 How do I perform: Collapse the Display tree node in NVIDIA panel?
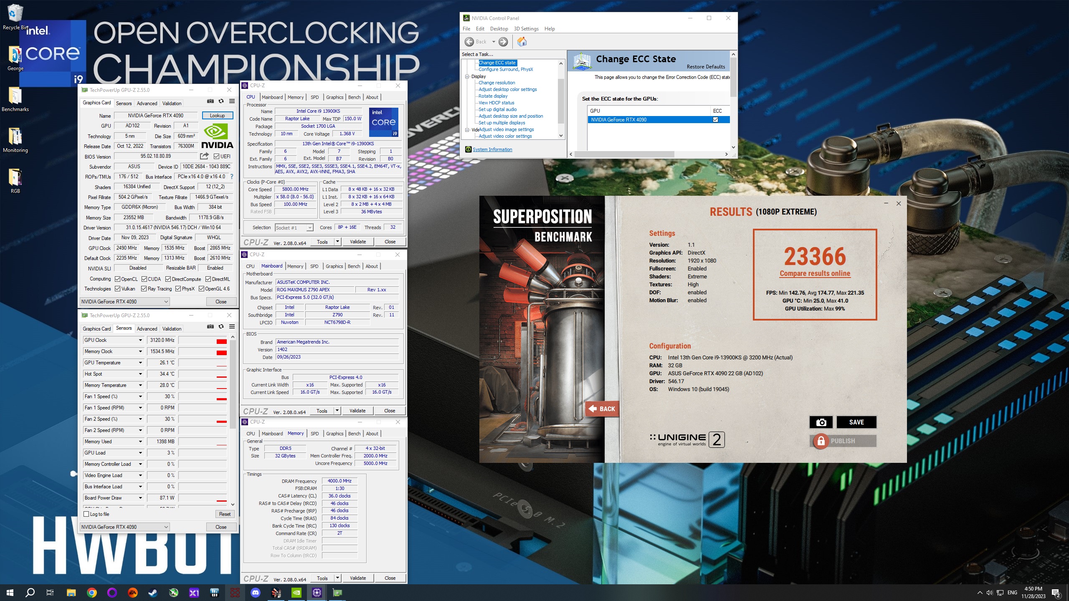467,77
